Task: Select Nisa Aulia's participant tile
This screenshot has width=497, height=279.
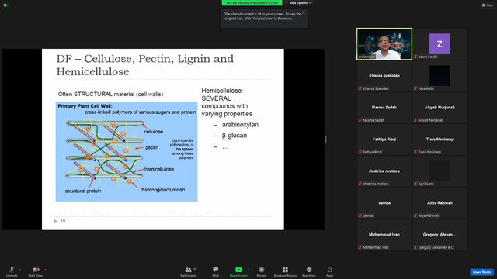Action: (440, 76)
